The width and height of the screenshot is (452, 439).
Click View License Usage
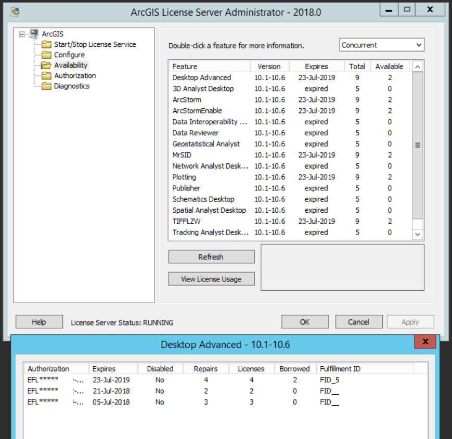(211, 278)
